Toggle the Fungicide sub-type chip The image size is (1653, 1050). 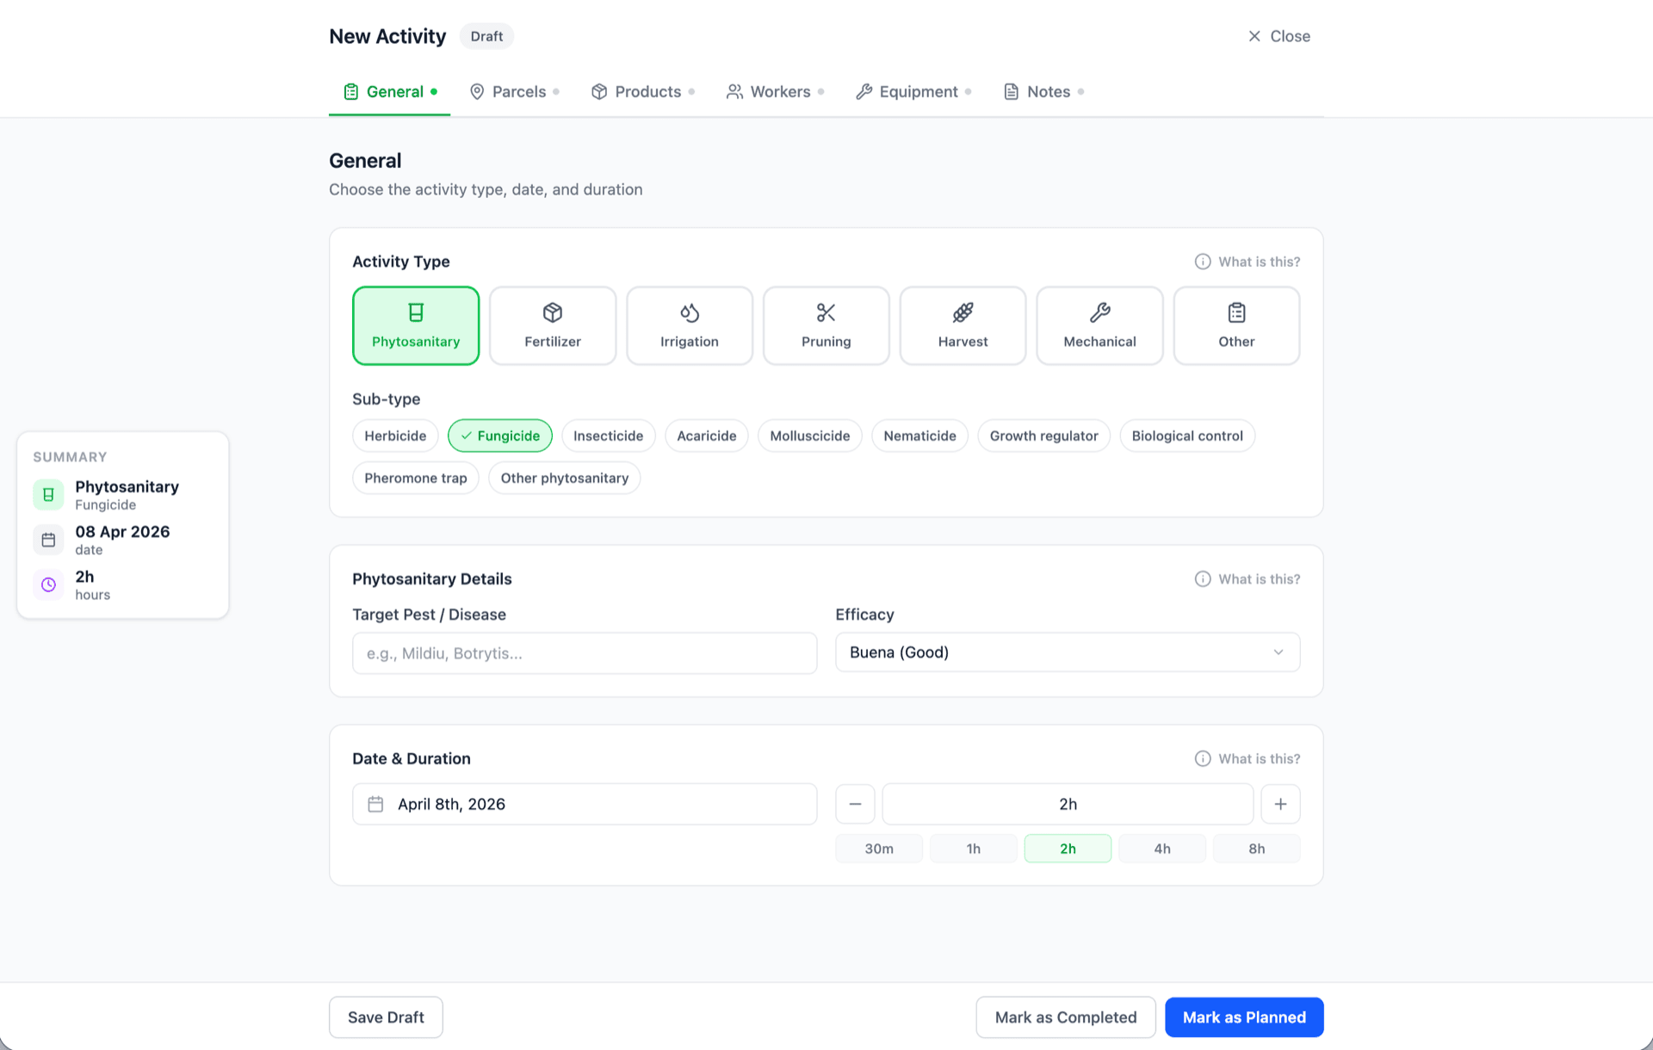click(x=499, y=435)
